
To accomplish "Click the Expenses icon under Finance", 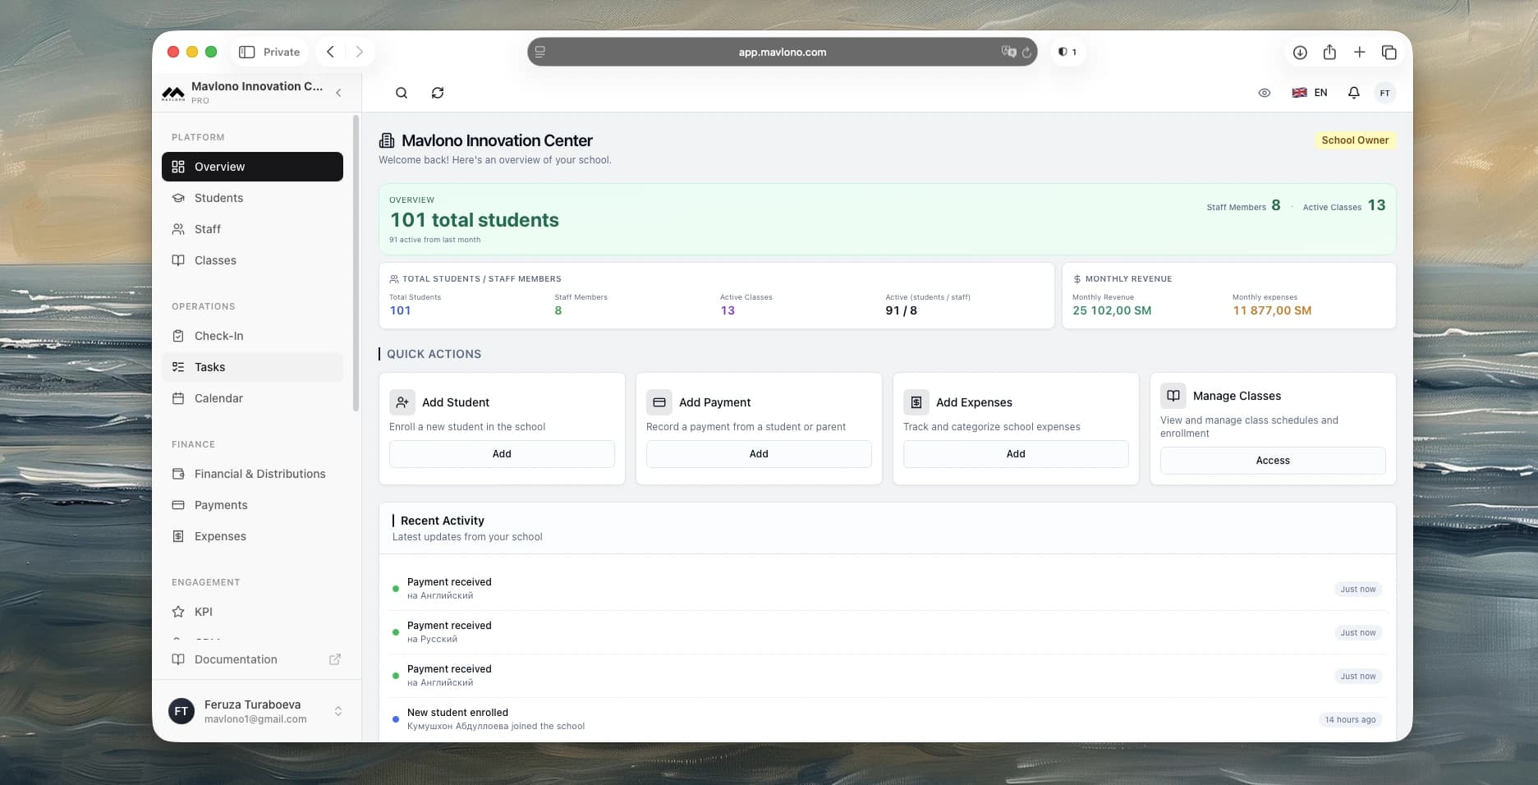I will [178, 535].
